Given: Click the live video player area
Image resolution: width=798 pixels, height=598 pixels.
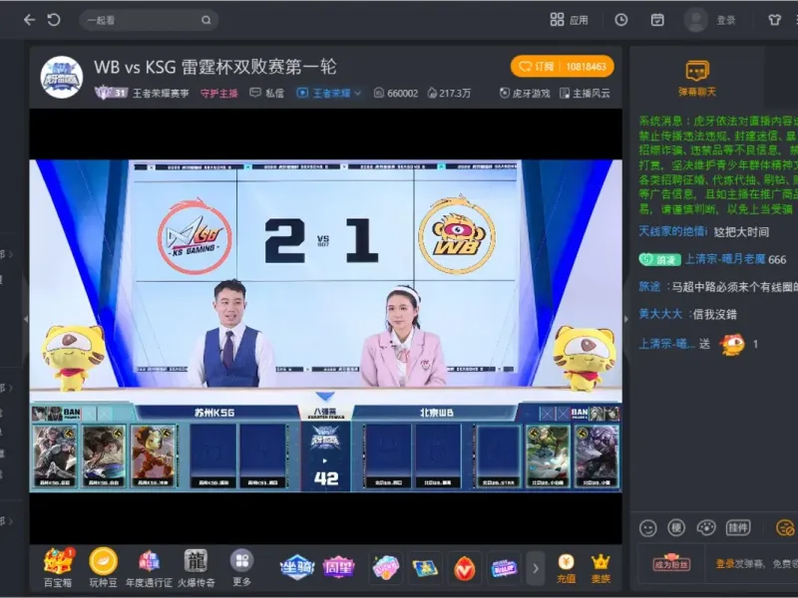Looking at the screenshot, I should [x=326, y=326].
